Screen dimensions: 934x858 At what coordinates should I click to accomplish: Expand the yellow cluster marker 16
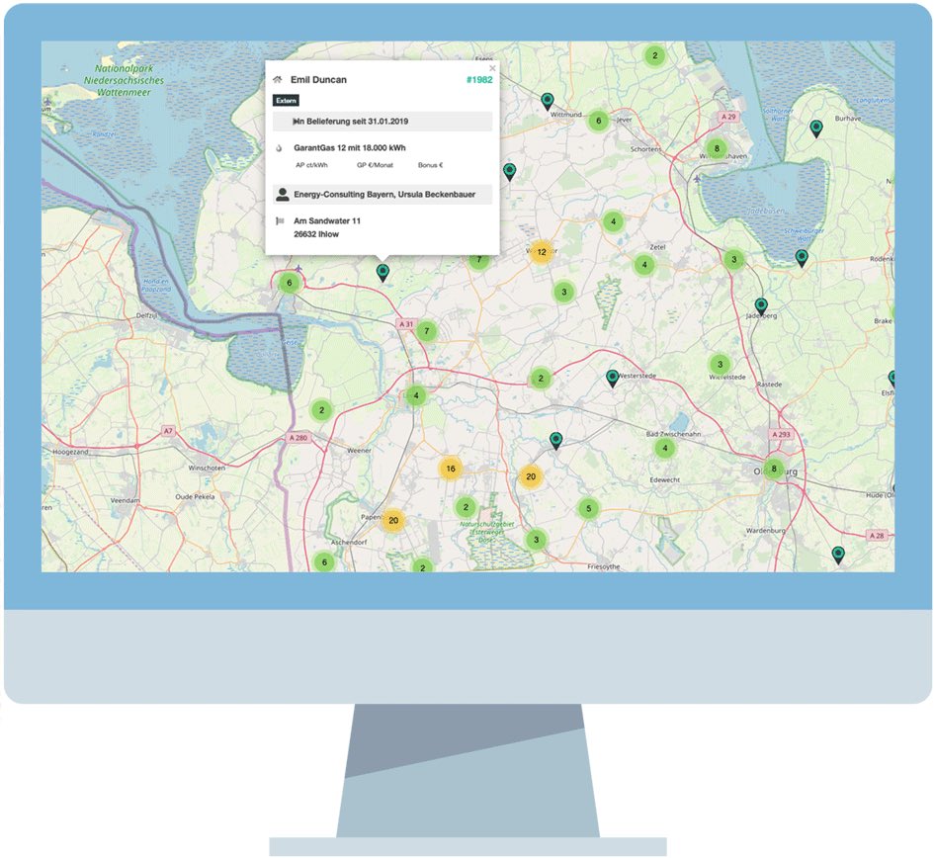451,469
